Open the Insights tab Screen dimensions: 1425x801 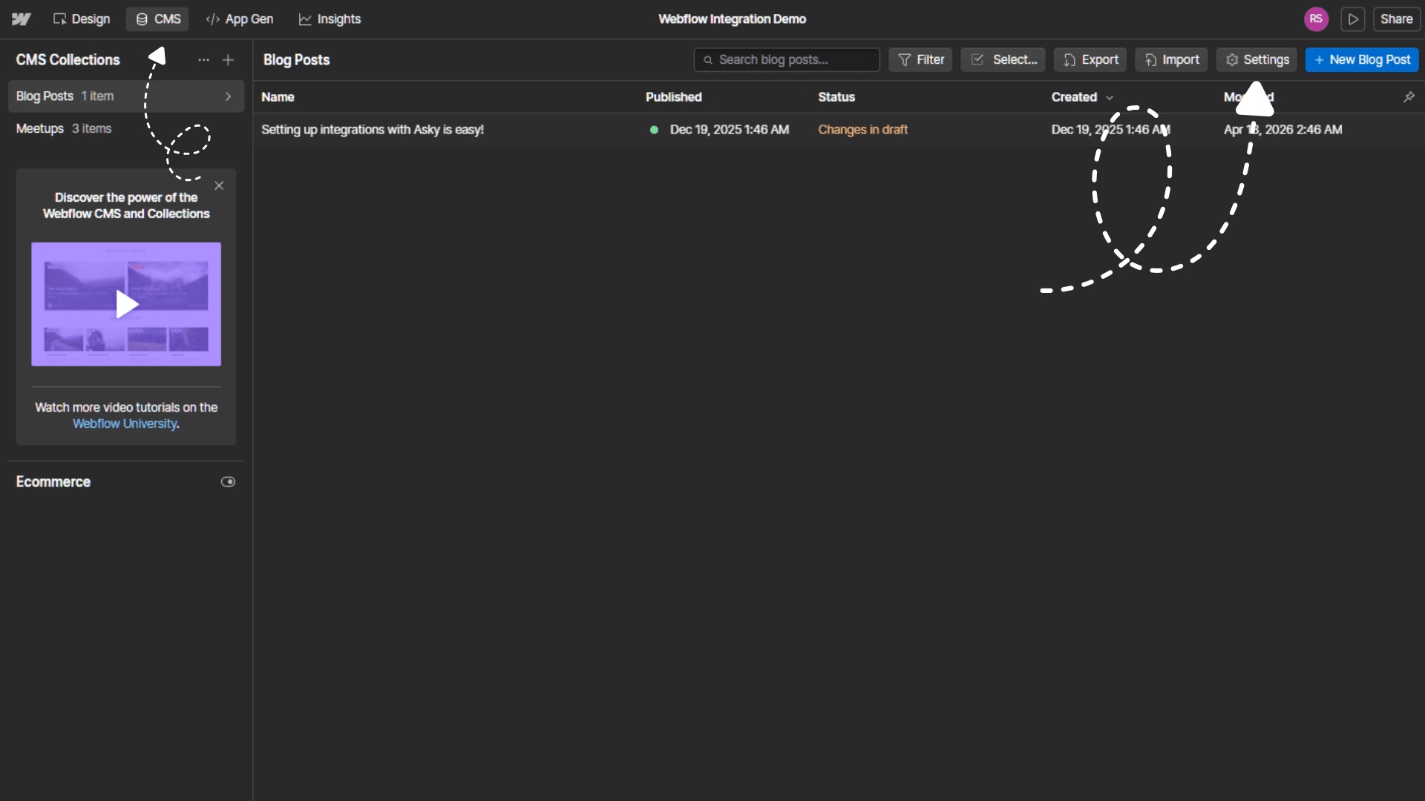[330, 19]
